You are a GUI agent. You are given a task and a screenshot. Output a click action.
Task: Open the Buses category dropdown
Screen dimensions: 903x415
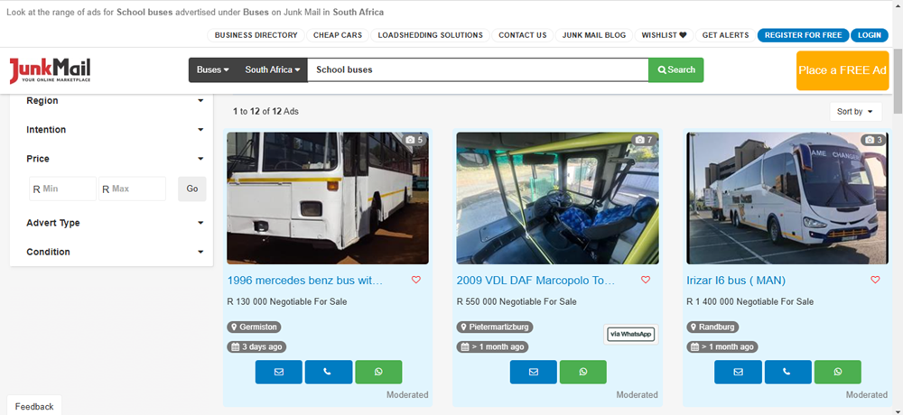[213, 69]
